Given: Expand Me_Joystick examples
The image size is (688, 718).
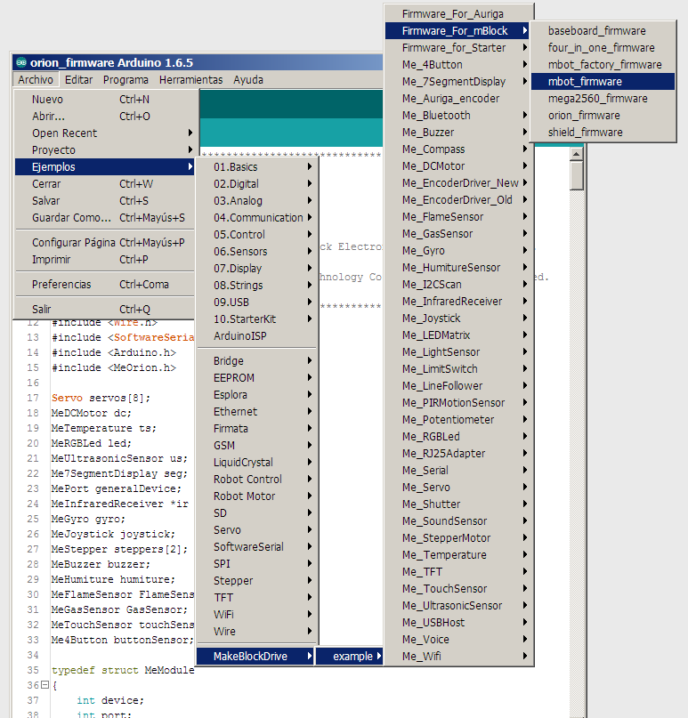Looking at the screenshot, I should tap(458, 319).
